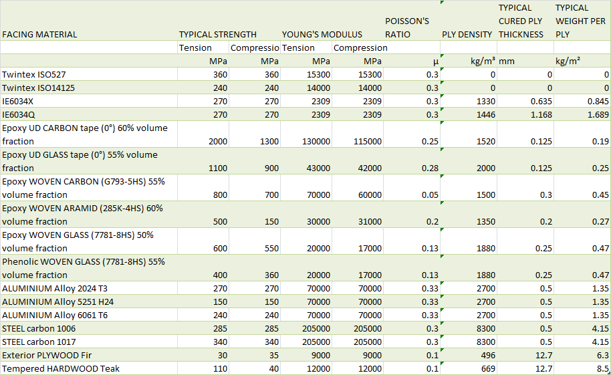The height and width of the screenshot is (375, 611).
Task: Click the YOUNG'S MODULUS header cell
Action: click(x=332, y=21)
